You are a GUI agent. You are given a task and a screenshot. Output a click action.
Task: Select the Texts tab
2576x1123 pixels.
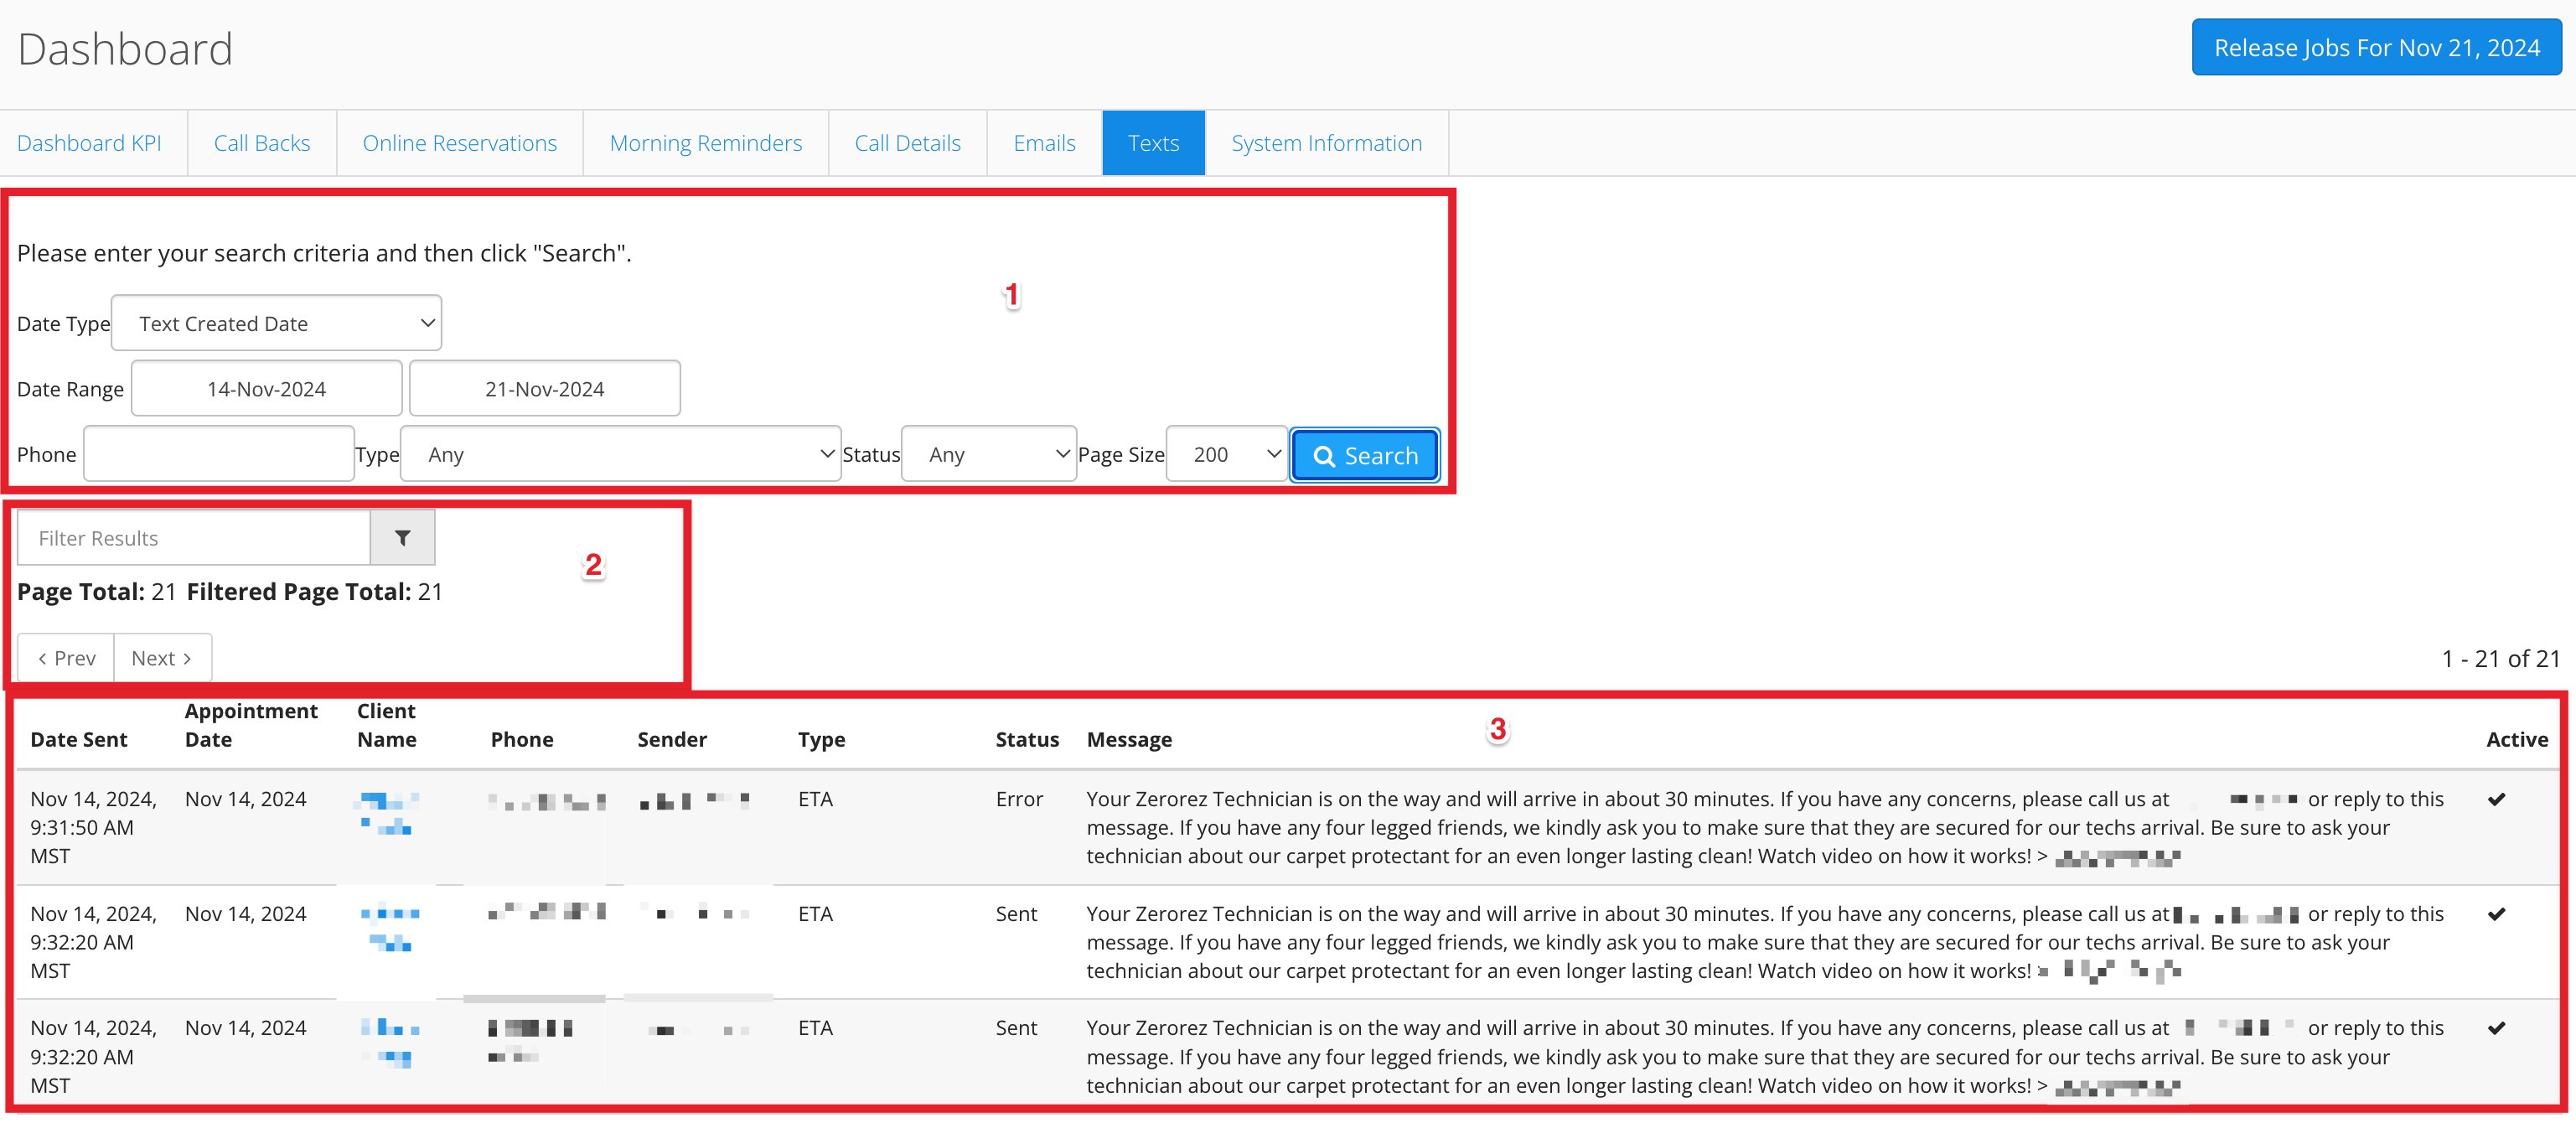[x=1154, y=143]
